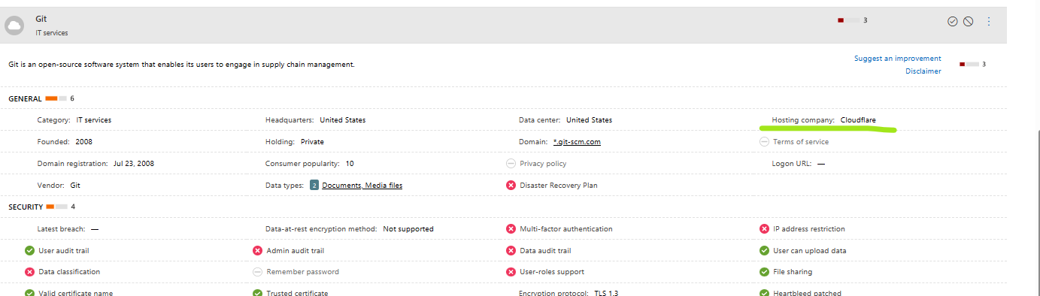Click User audit trail green check icon
The height and width of the screenshot is (296, 1040).
pos(29,250)
